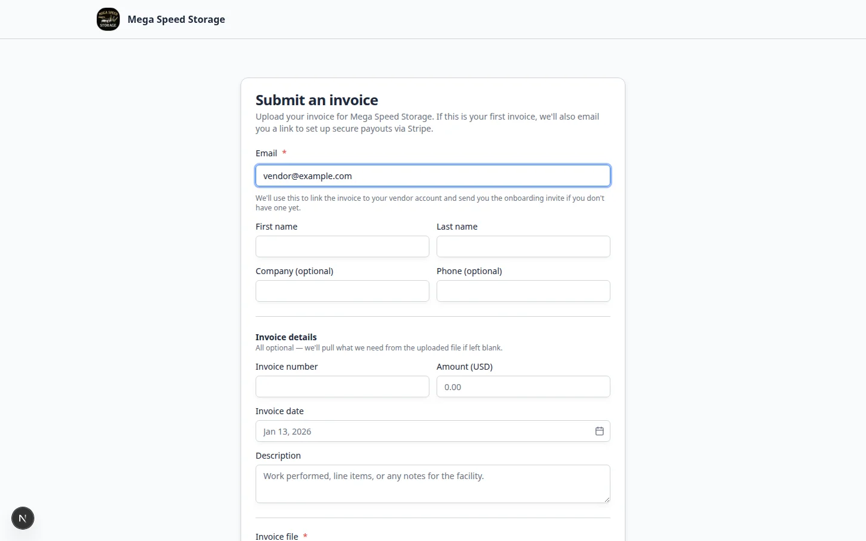Select the Company (optional) field
The height and width of the screenshot is (541, 866).
click(342, 291)
